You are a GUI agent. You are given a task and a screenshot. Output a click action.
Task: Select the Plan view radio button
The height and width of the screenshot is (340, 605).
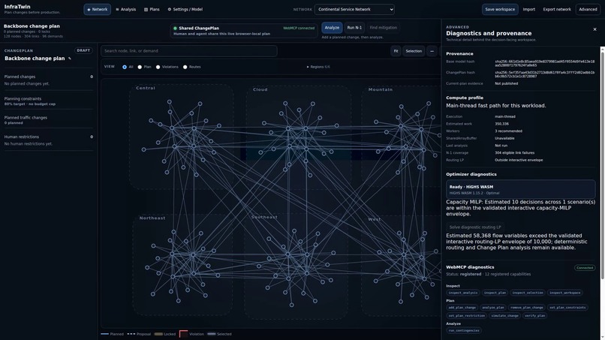(140, 67)
